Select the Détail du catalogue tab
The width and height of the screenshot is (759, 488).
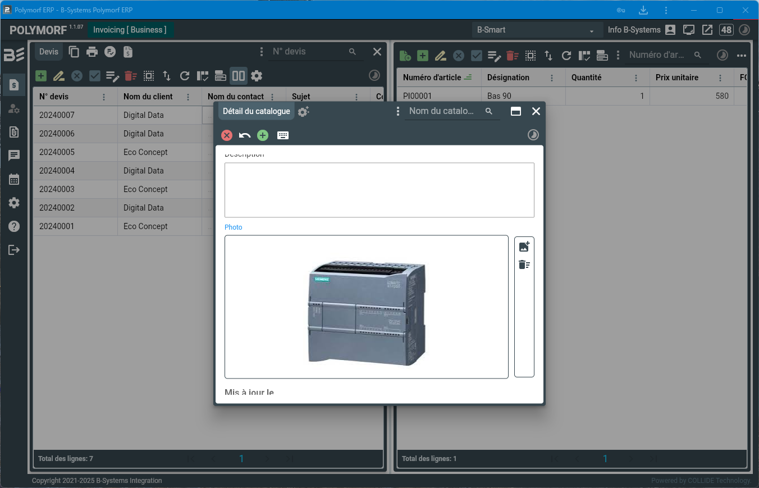click(256, 111)
